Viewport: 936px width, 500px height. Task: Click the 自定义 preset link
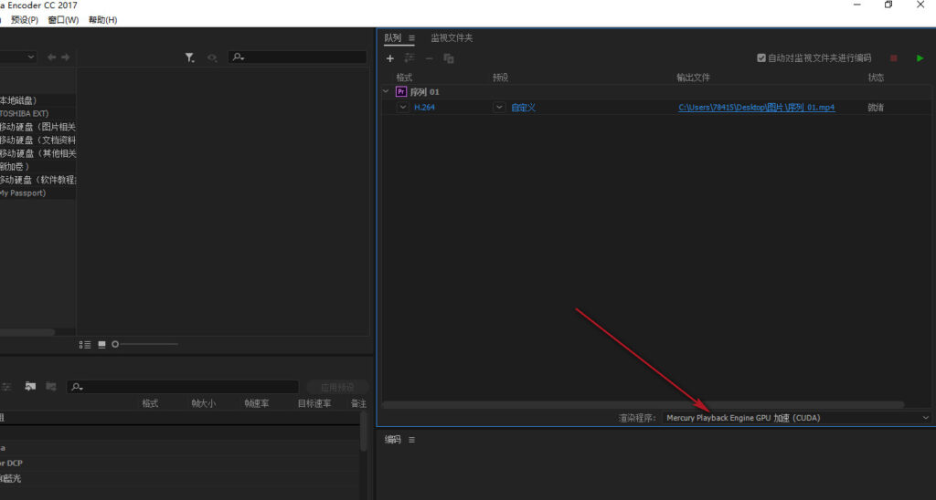point(524,108)
